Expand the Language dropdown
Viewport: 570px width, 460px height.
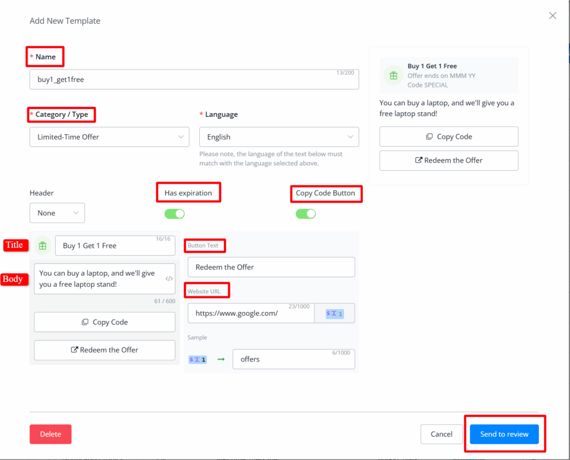coord(279,137)
